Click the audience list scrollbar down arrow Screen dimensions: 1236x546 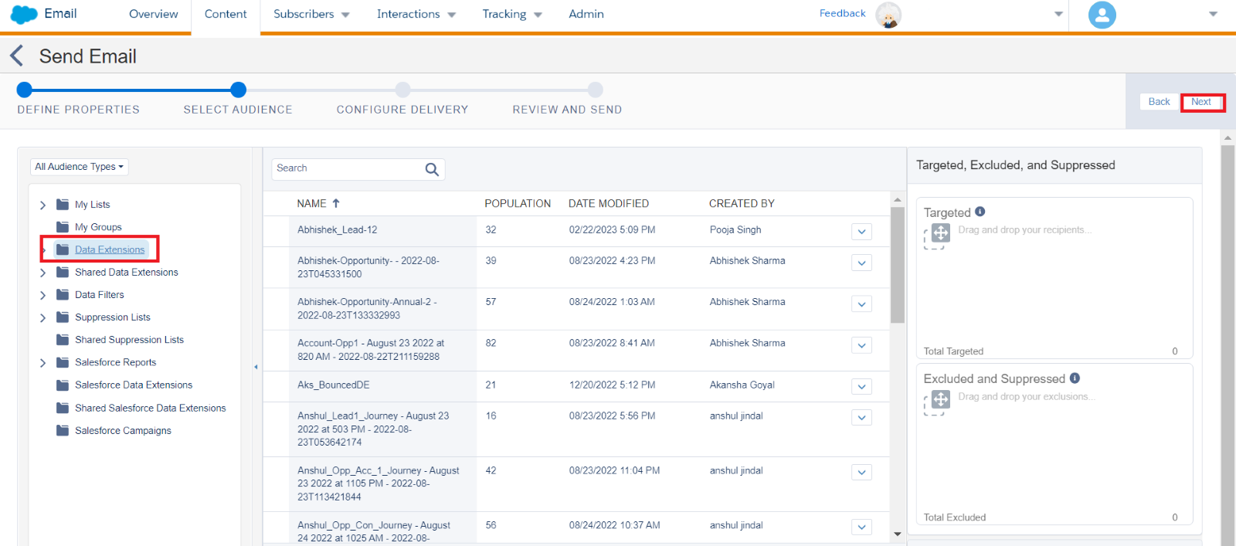point(897,534)
